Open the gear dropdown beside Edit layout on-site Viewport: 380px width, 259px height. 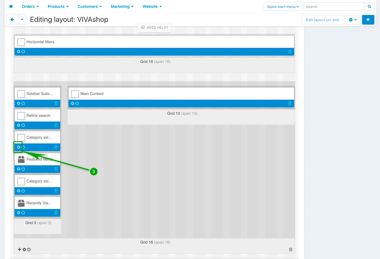pos(352,20)
